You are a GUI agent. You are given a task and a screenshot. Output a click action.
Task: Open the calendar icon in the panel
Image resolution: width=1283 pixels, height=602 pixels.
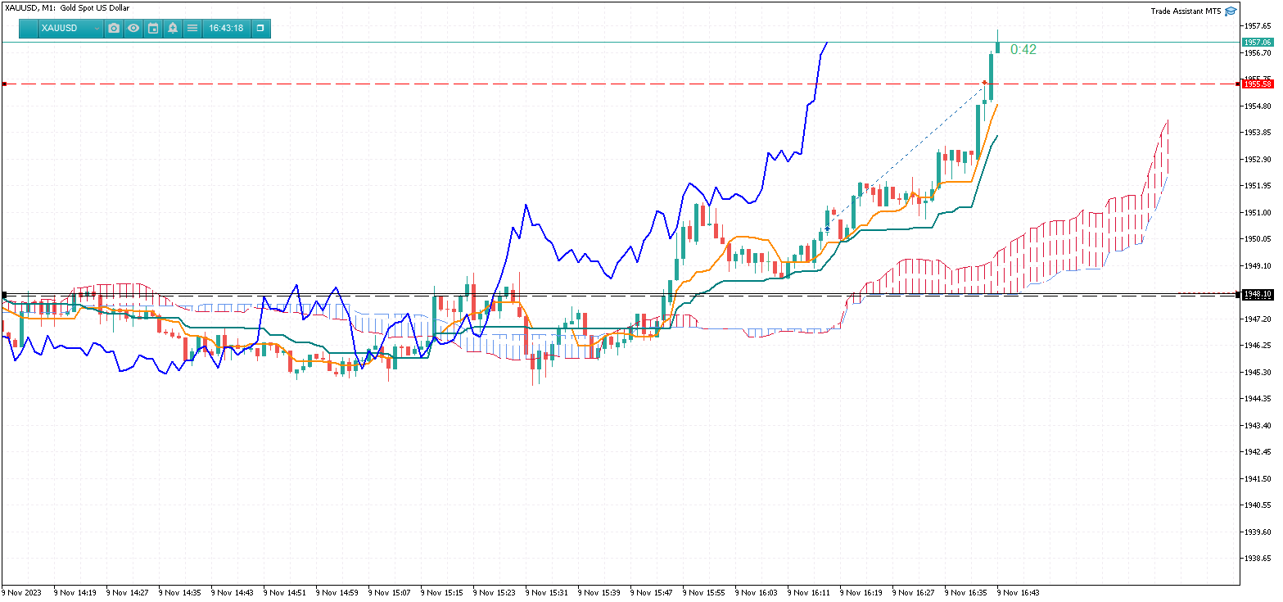(x=153, y=28)
